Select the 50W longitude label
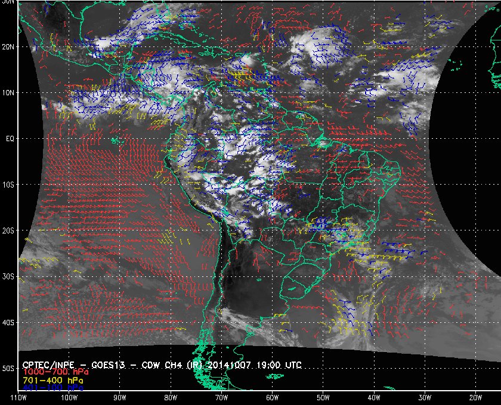Image resolution: width=501 pixels, height=405 pixels. pos(323,397)
